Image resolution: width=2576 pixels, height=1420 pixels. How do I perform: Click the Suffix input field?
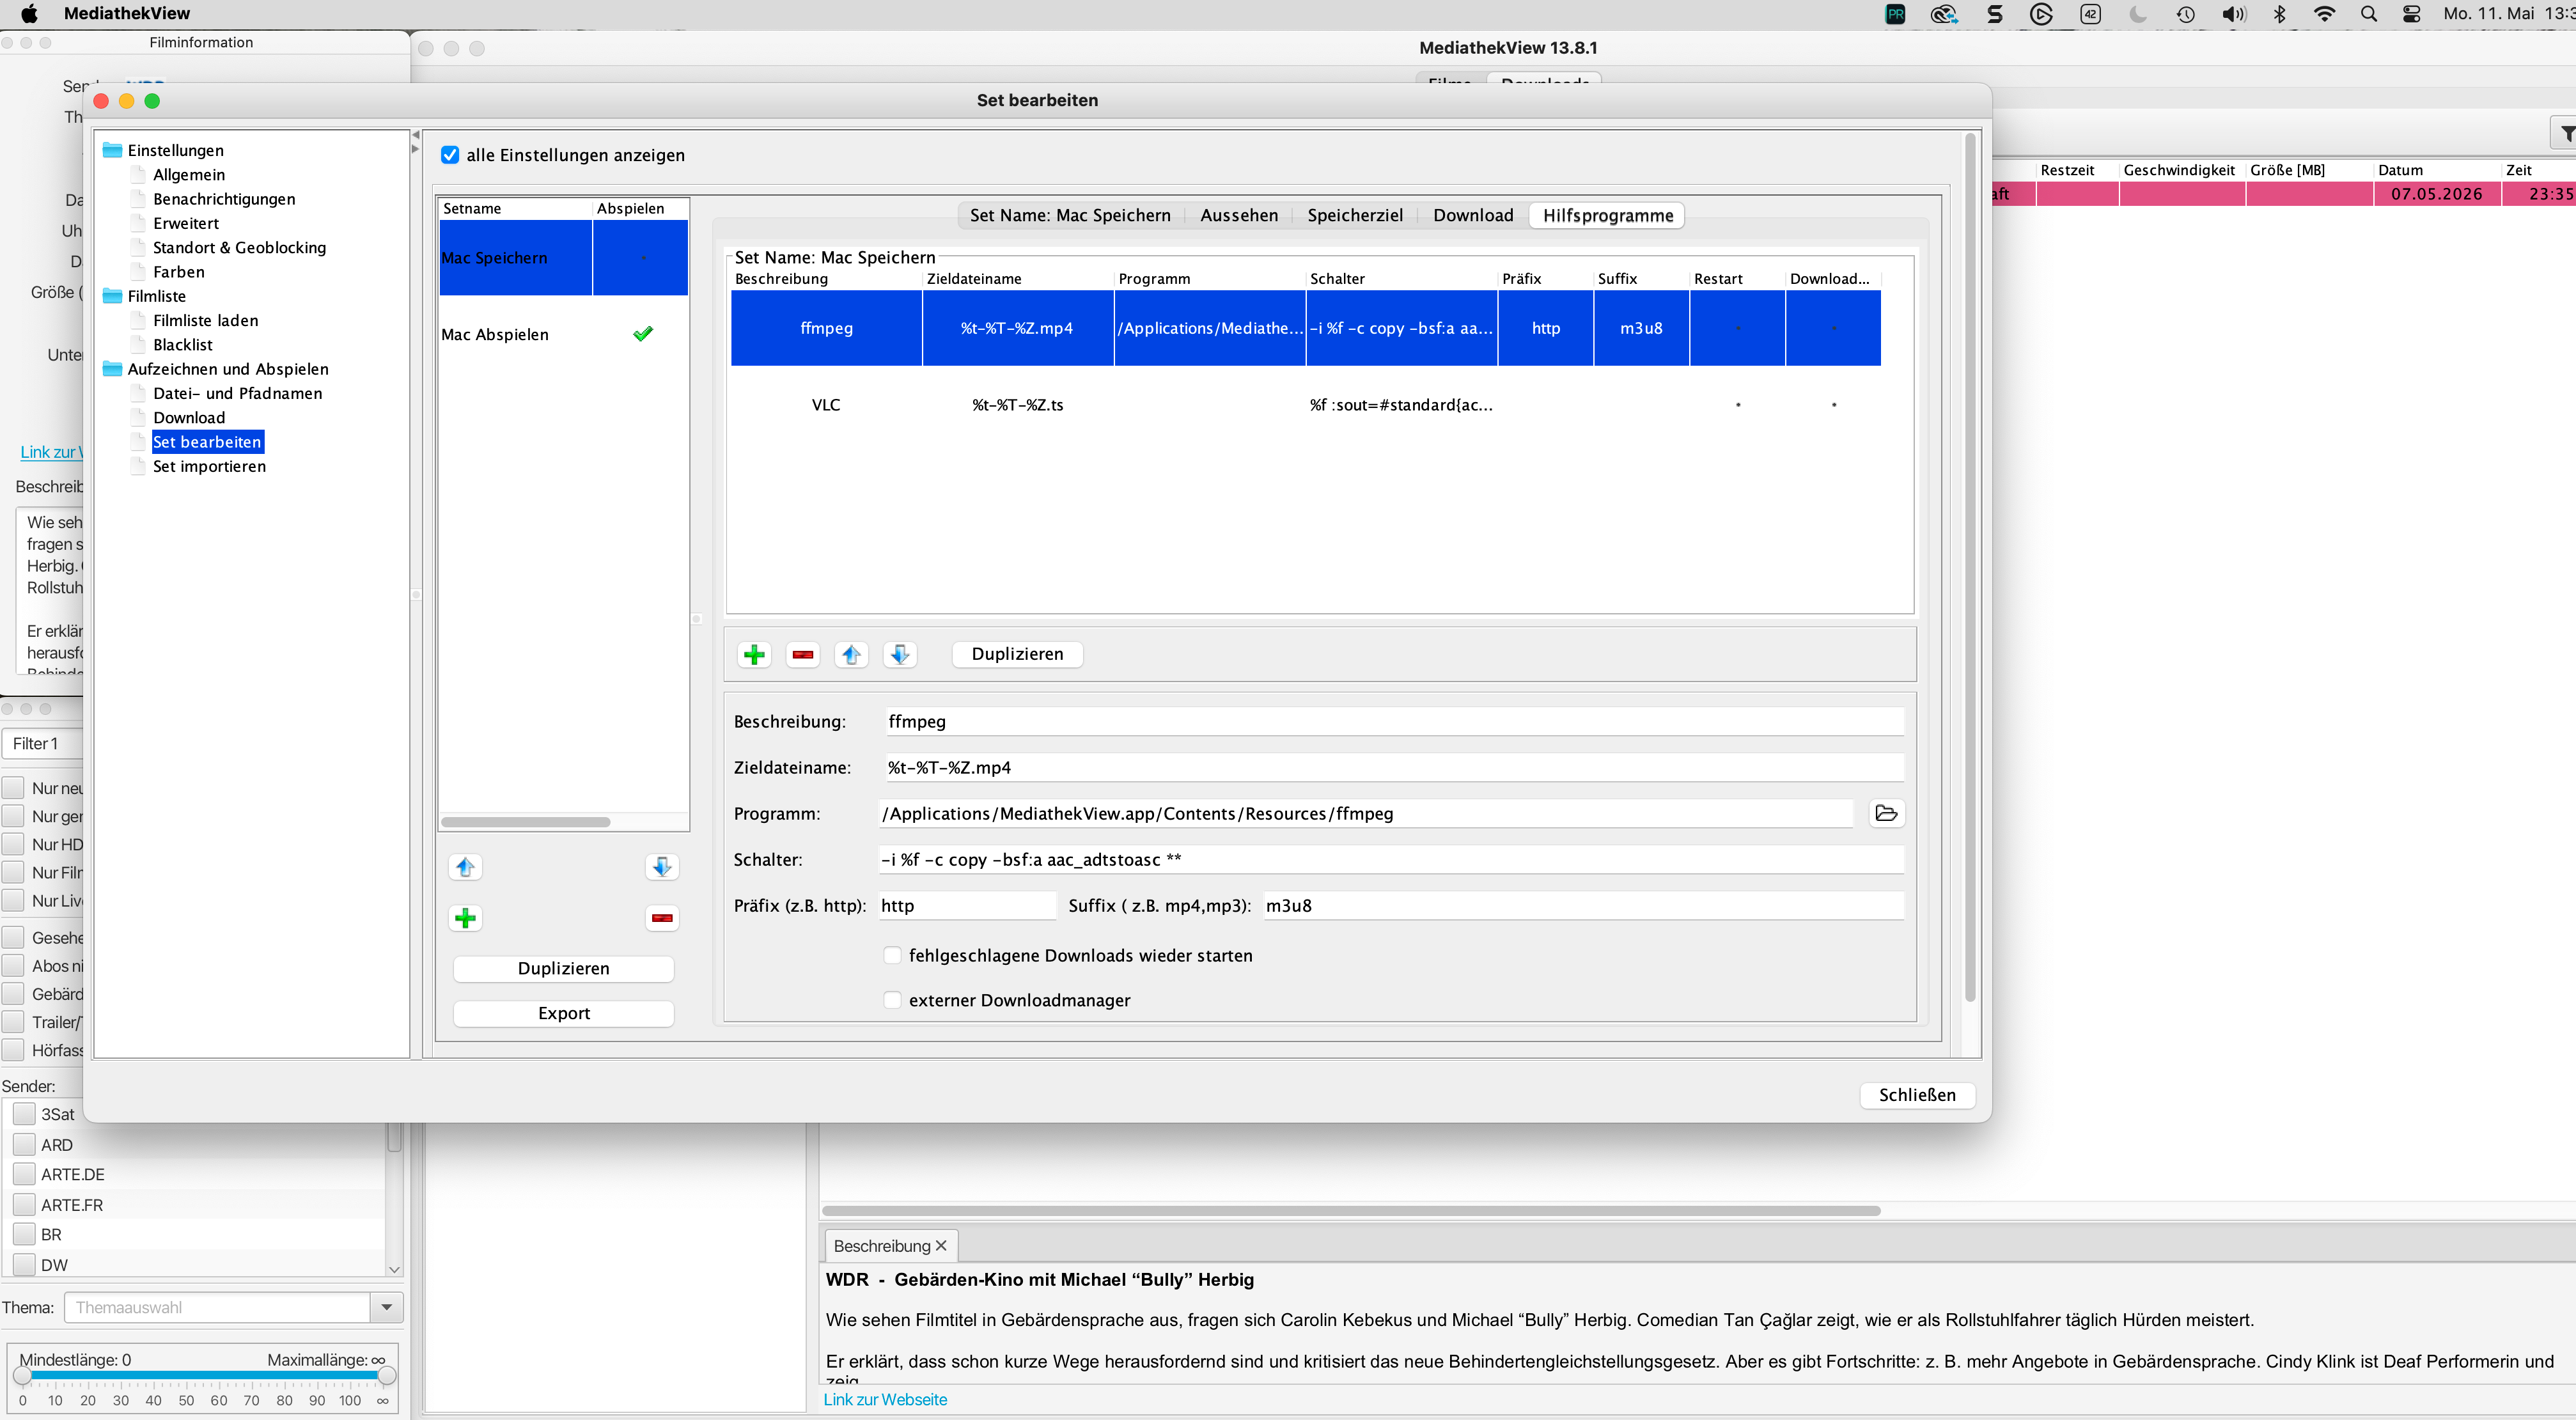(x=1583, y=905)
